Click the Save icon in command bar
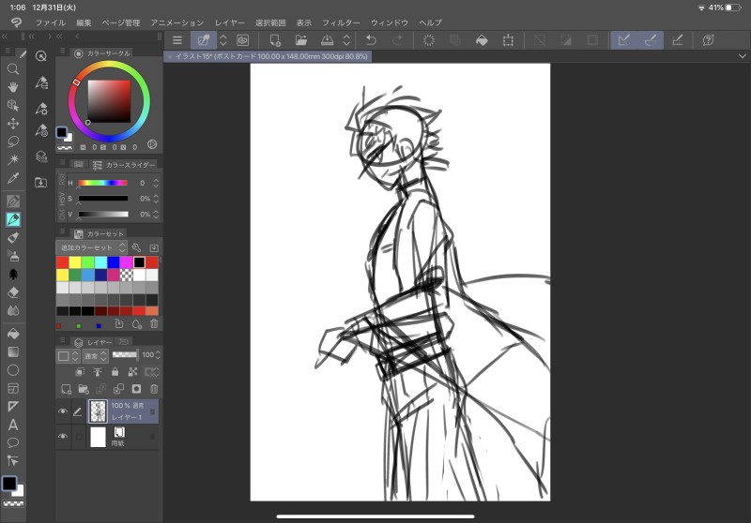 (327, 40)
